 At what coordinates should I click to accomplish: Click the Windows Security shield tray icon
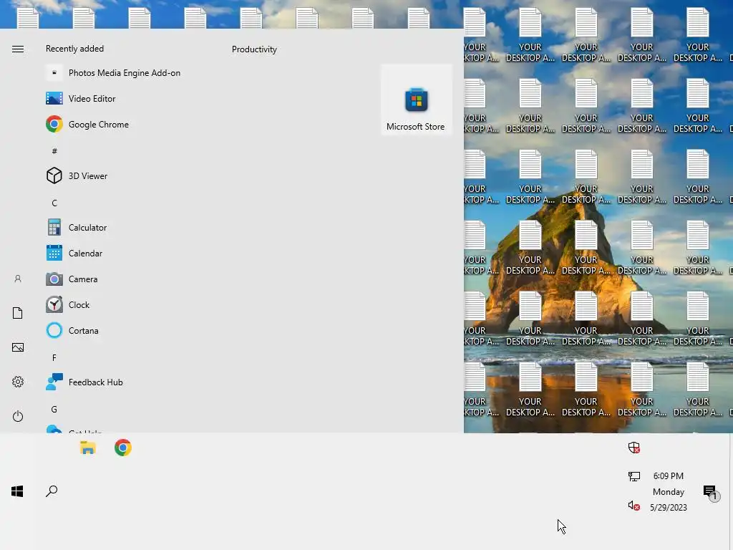(634, 448)
